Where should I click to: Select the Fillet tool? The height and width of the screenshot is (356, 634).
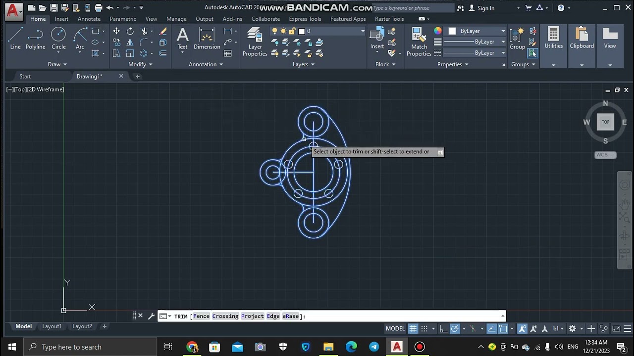pos(144,43)
